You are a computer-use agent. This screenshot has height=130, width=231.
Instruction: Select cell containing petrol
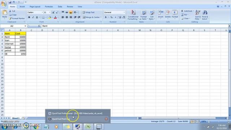tap(10, 51)
